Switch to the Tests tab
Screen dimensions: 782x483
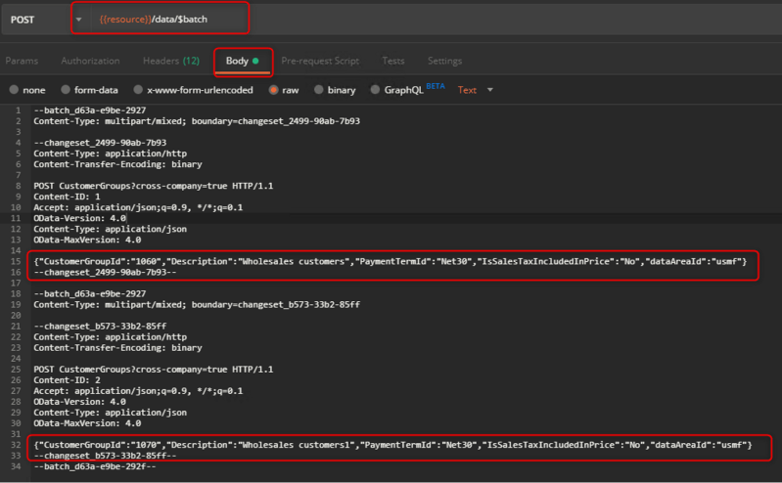pos(393,61)
